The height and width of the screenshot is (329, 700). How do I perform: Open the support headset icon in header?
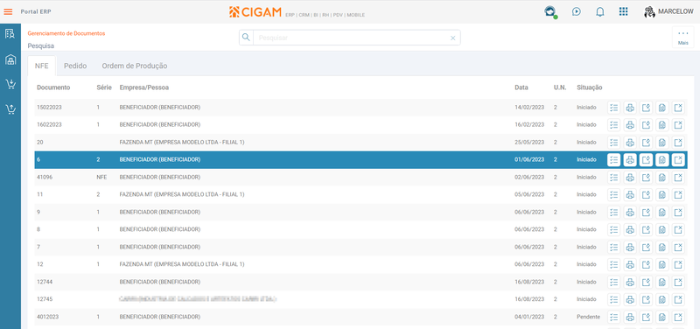[549, 12]
